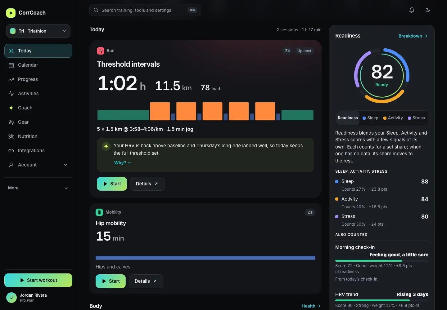This screenshot has height=310, width=447.
Task: Click the readiness score ring 82
Action: pos(382,76)
